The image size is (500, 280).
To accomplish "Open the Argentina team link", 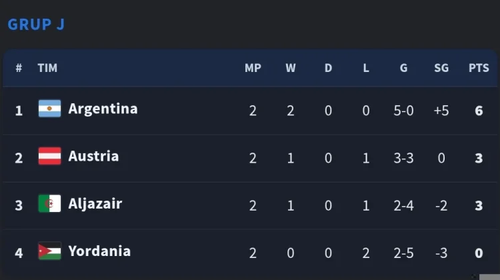I will point(103,109).
